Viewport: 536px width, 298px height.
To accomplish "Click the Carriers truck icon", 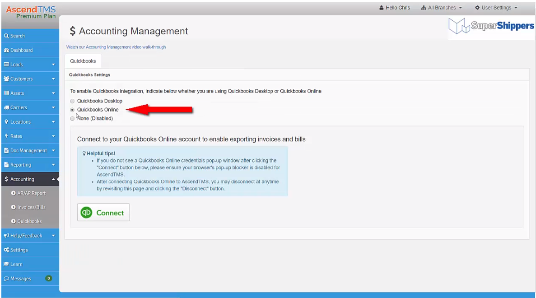I will coord(6,107).
